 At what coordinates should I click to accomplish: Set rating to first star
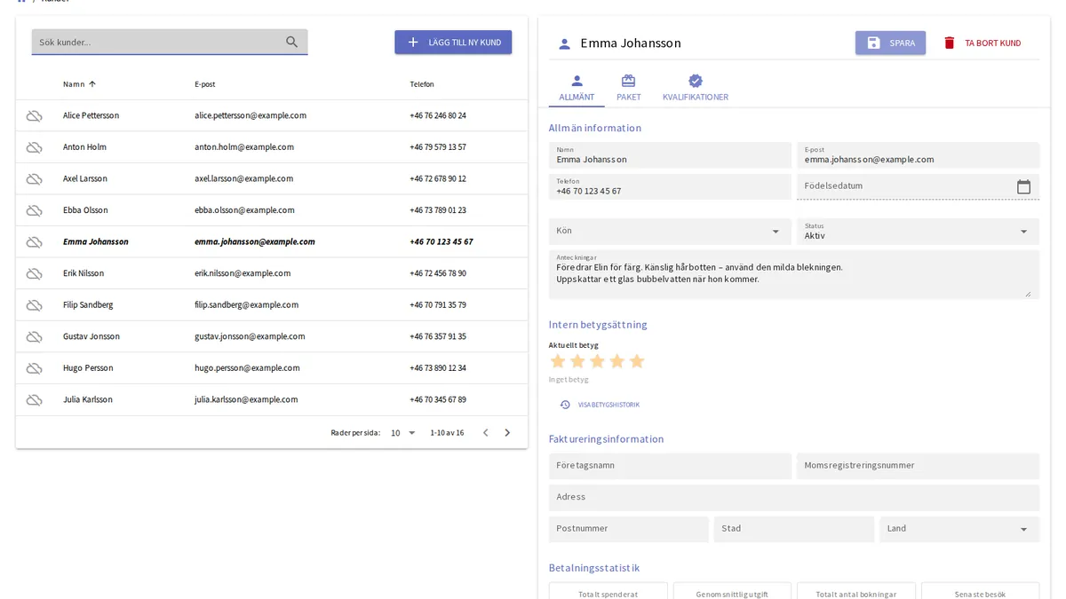tap(558, 361)
